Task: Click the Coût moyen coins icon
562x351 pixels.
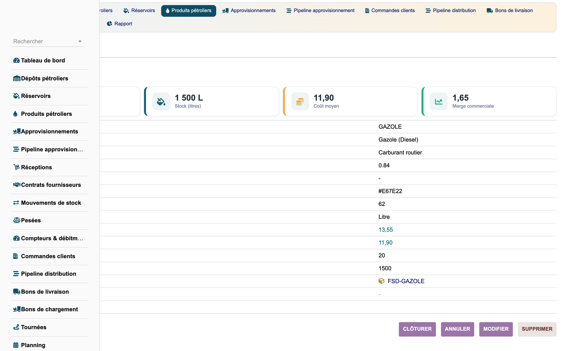Action: [300, 101]
